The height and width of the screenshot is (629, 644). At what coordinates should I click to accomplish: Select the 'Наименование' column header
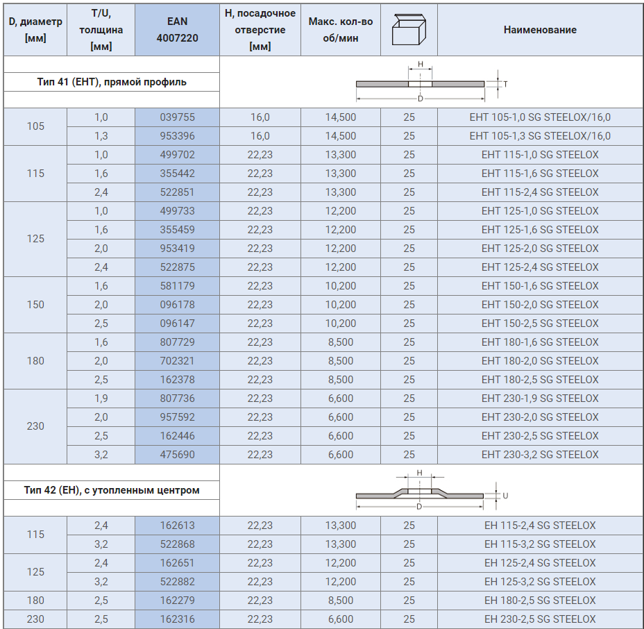pyautogui.click(x=539, y=31)
